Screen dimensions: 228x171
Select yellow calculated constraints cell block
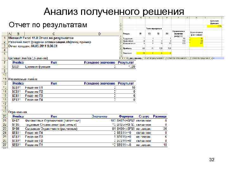tap(196, 42)
